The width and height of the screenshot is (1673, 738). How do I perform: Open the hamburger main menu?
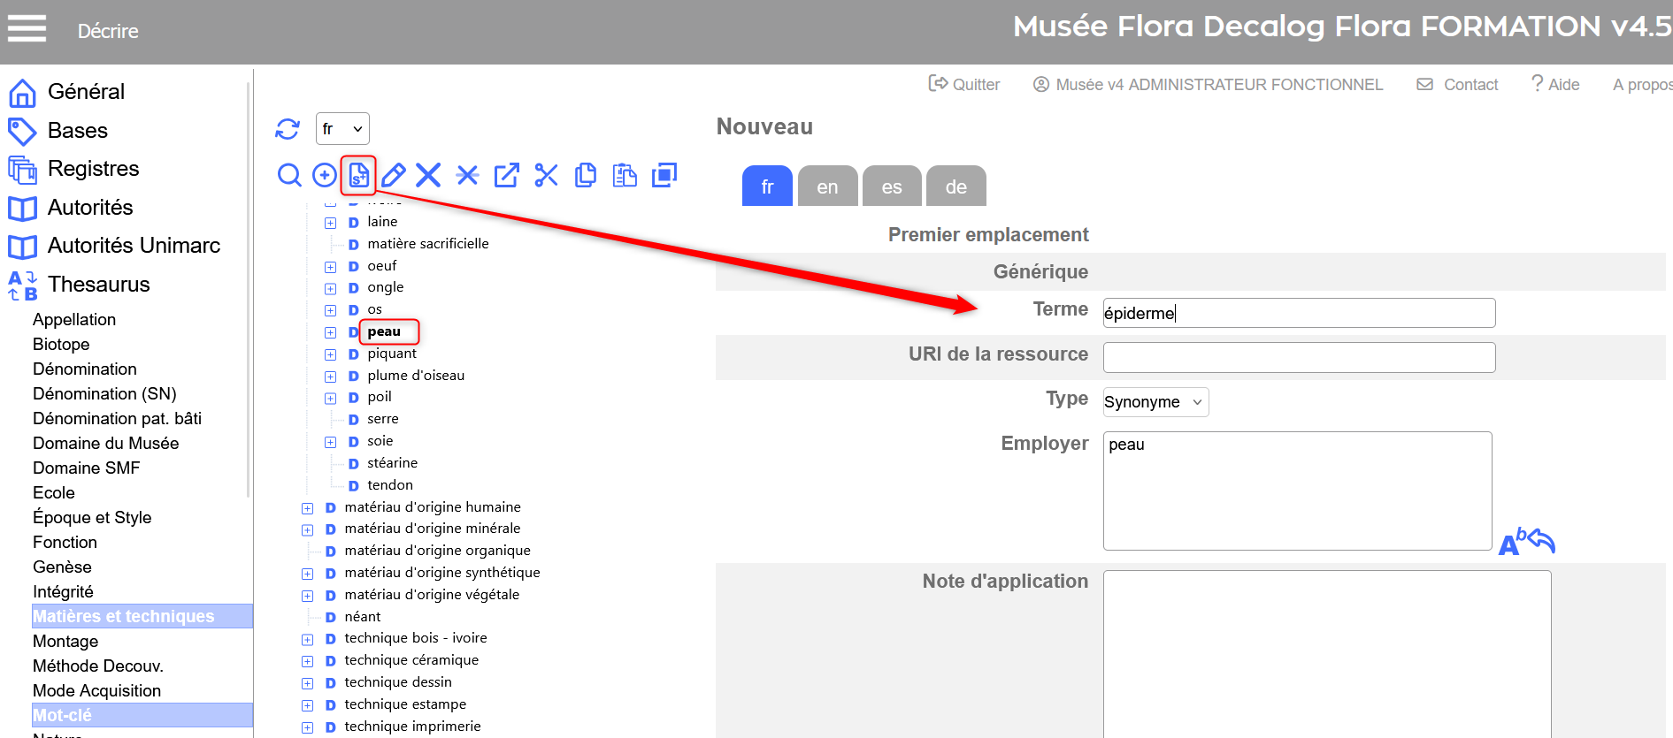coord(27,29)
